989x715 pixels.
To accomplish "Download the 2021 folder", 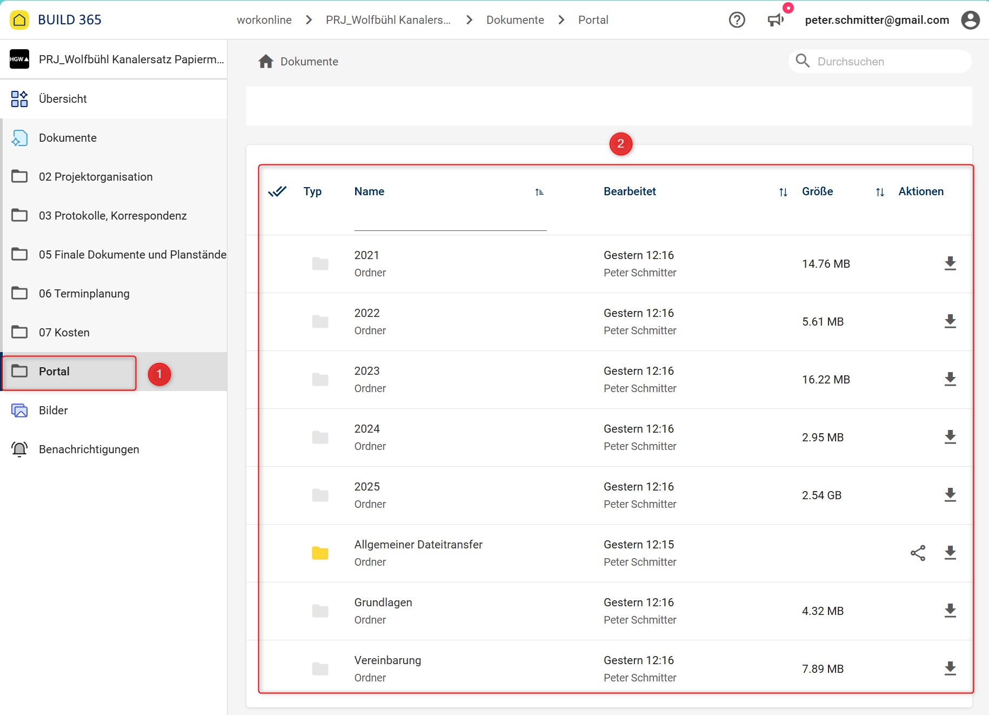I will pos(950,263).
